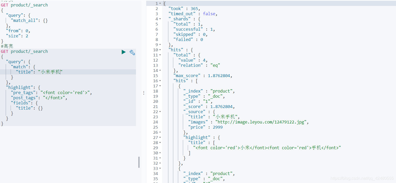Click line number 29 in response gutter
396x183 pixels.
coord(155,148)
